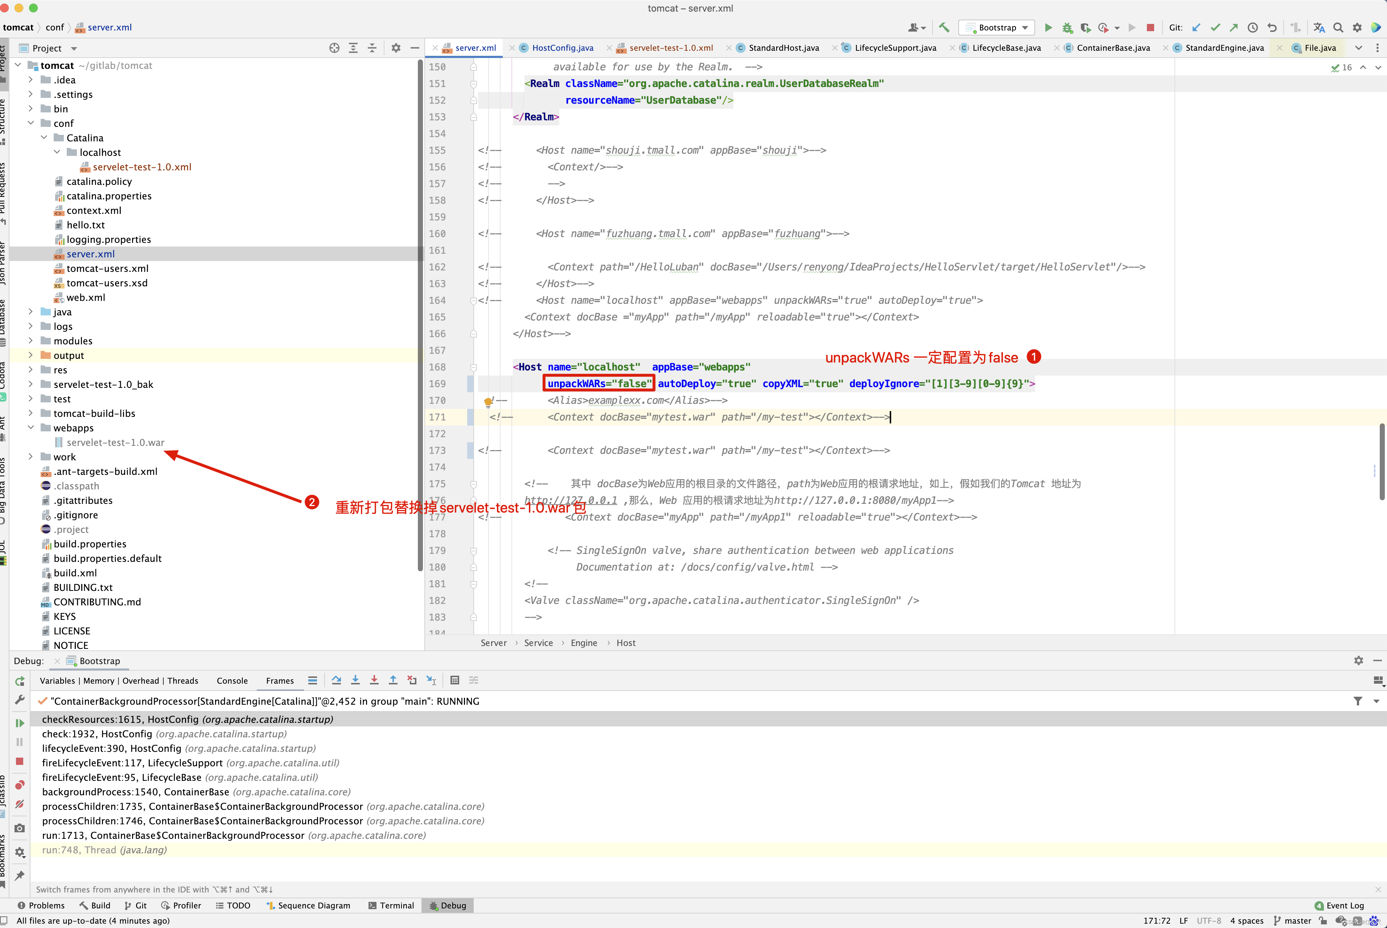Collapse the webapps folder
1387x928 pixels.
point(31,427)
